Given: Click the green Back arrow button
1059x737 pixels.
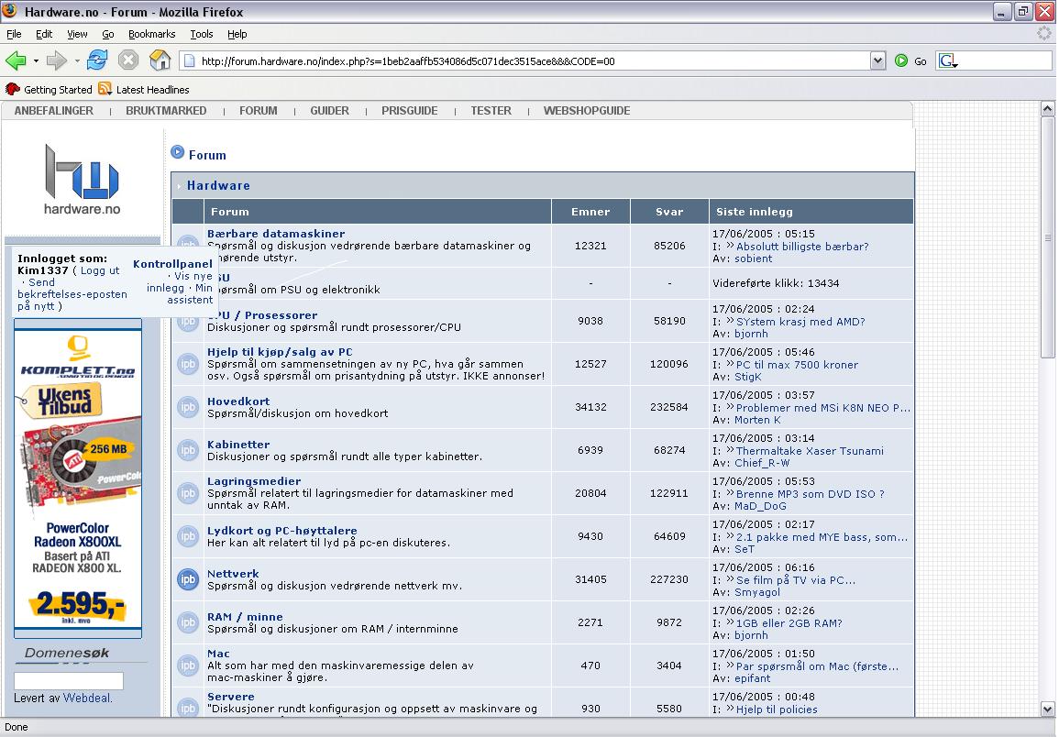Looking at the screenshot, I should (x=16, y=60).
